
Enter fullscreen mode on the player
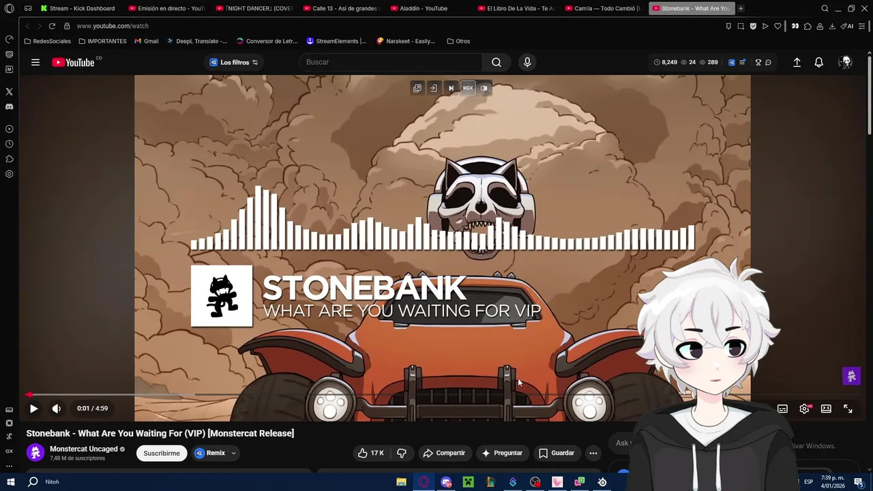848,408
